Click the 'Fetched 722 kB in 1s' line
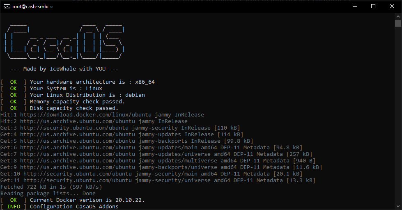The width and height of the screenshot is (402, 210). [x=51, y=187]
